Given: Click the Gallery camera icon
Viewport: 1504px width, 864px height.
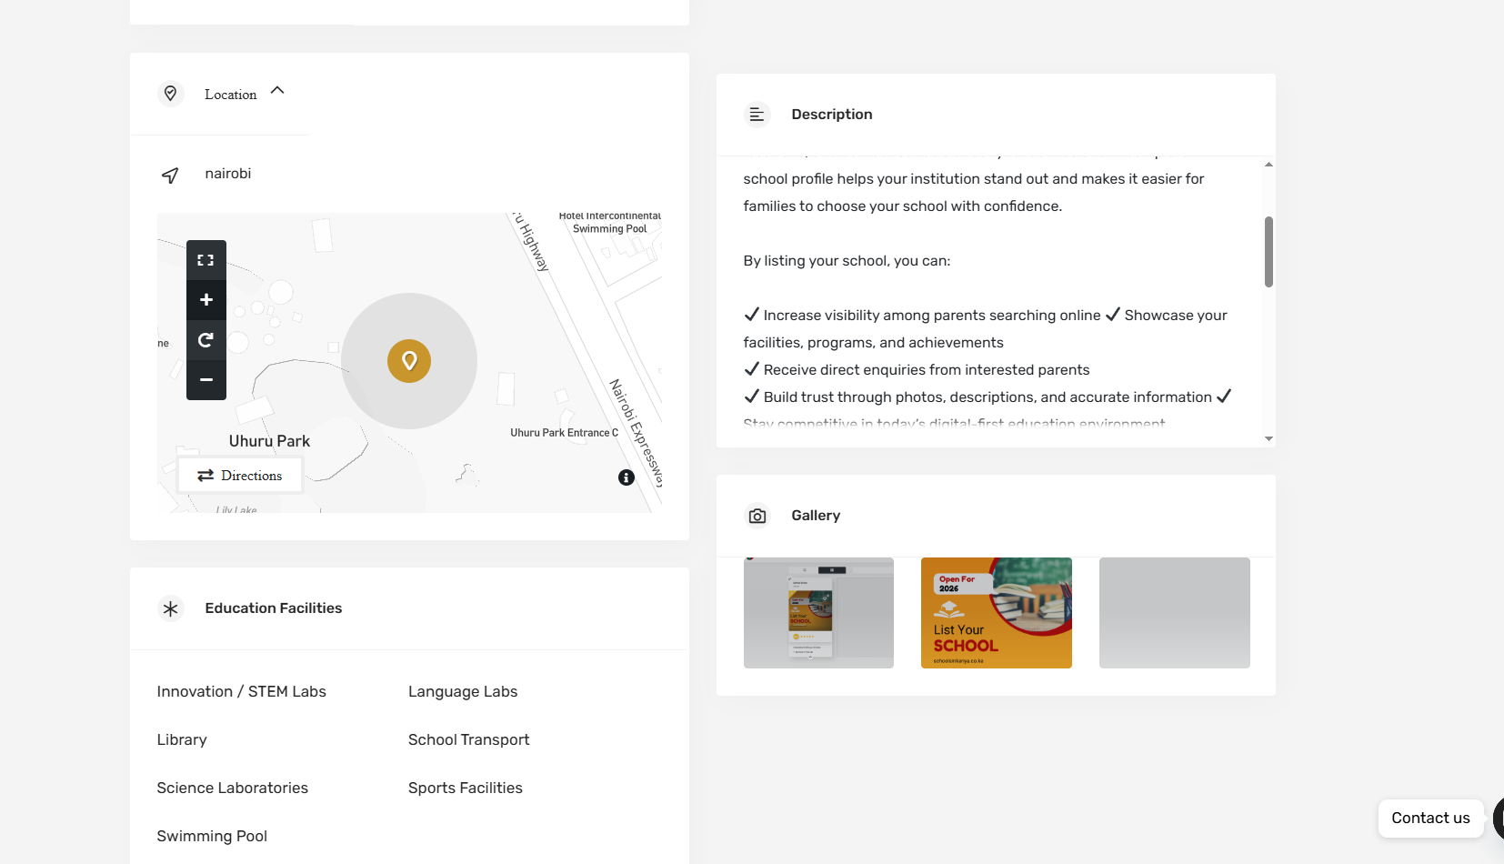Looking at the screenshot, I should point(757,516).
